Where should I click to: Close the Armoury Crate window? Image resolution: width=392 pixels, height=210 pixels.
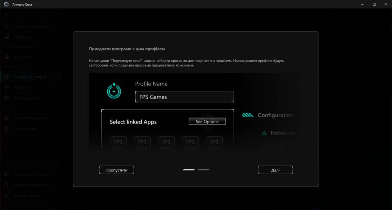(385, 4)
